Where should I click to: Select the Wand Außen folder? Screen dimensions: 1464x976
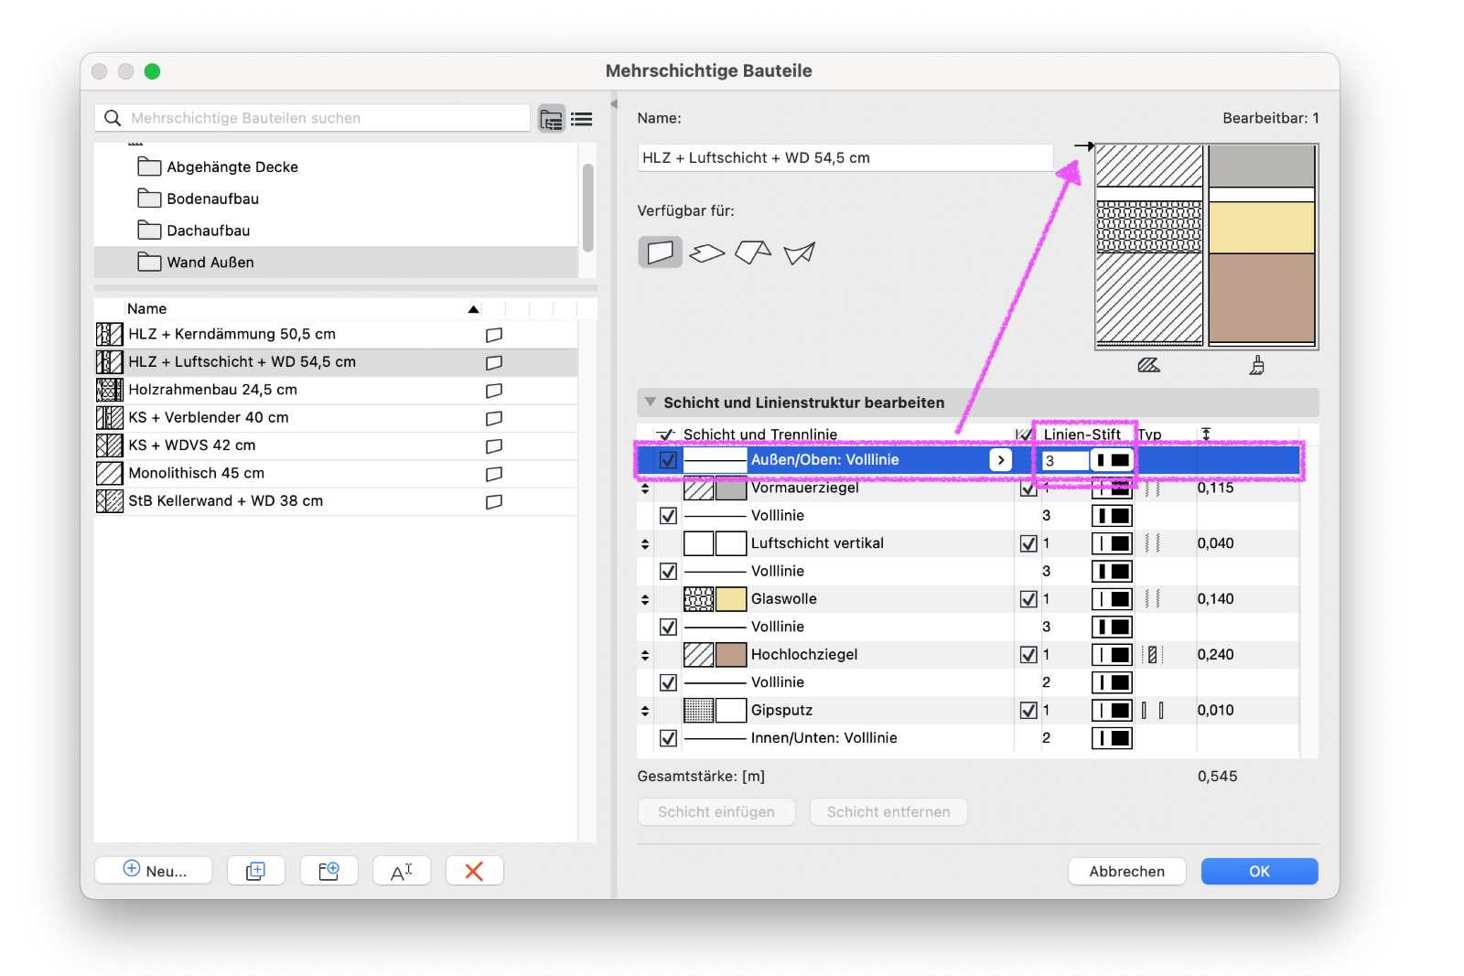336,263
